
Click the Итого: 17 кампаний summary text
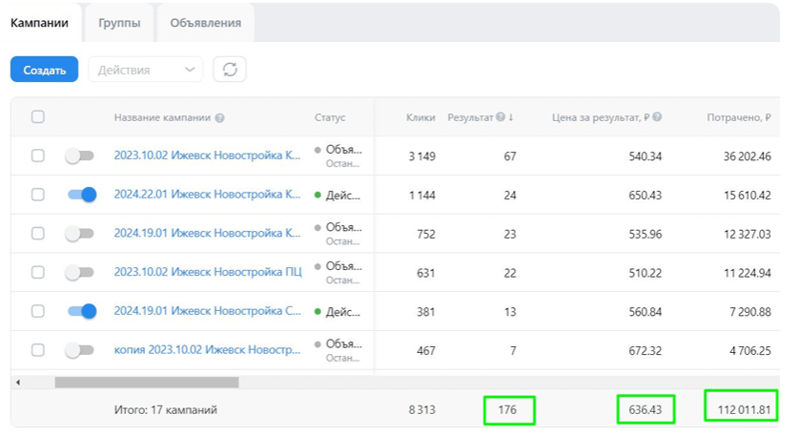(166, 410)
